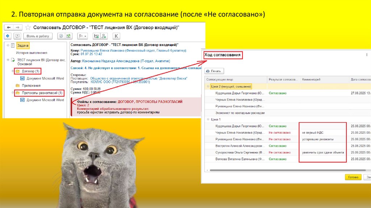
Task: Click Согласовано in the Волкова row
Action: [278, 159]
